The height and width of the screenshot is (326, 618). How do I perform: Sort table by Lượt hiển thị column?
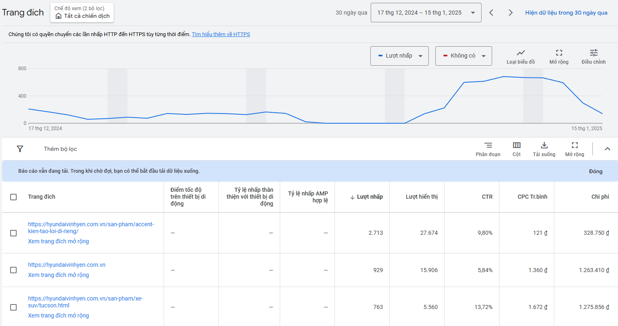coord(421,197)
